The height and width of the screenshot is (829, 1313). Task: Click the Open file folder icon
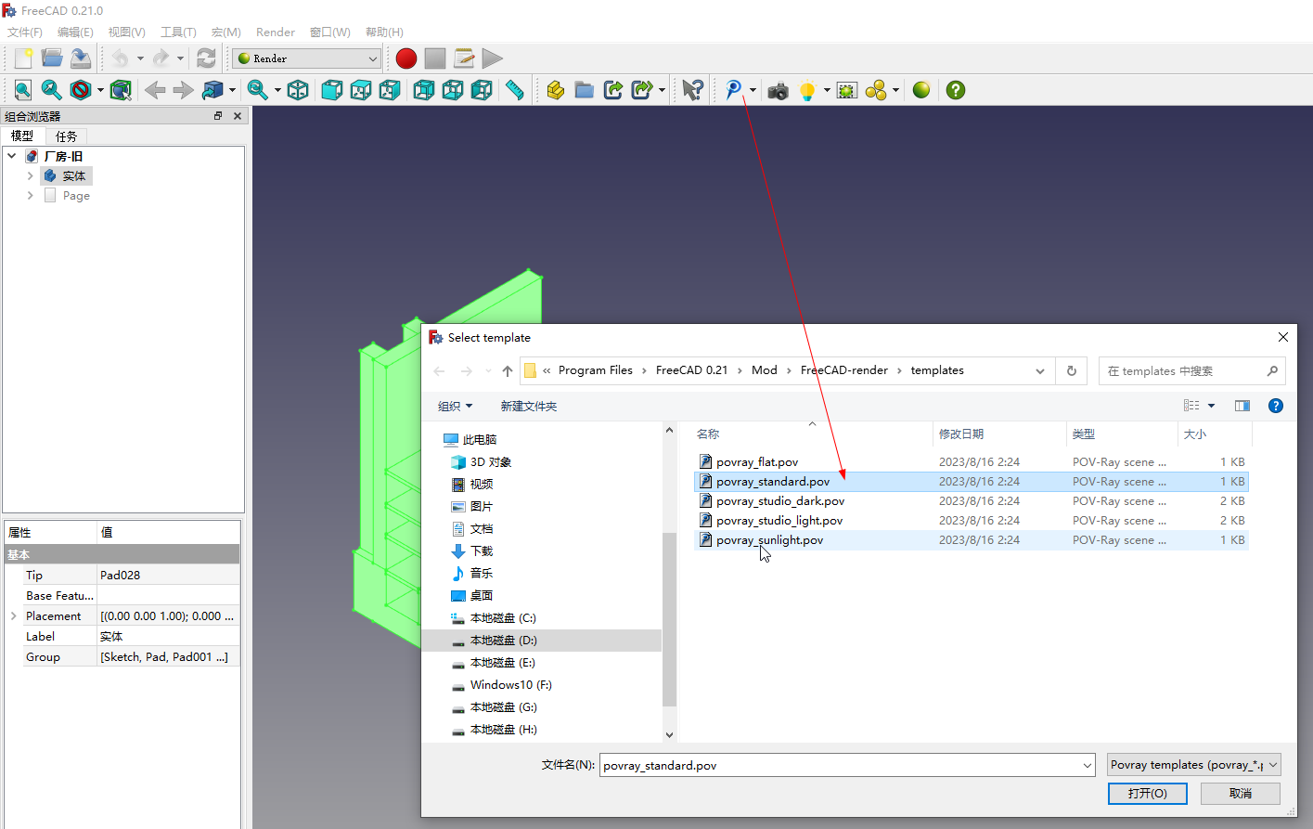click(52, 58)
